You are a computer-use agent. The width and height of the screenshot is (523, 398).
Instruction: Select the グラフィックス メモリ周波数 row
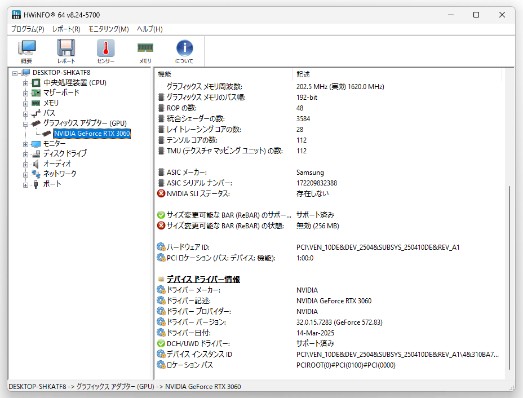(330, 86)
